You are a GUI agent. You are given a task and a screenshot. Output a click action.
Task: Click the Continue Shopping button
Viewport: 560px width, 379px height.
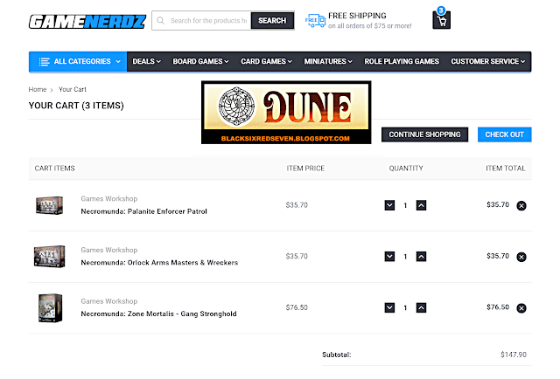click(x=424, y=134)
